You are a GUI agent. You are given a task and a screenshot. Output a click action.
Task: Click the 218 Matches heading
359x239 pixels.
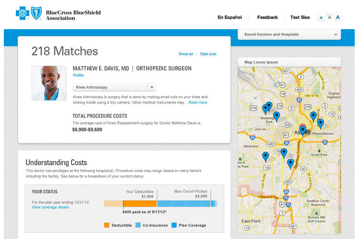[65, 51]
